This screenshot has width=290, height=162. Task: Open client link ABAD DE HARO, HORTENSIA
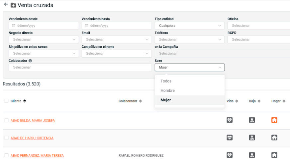point(32,138)
